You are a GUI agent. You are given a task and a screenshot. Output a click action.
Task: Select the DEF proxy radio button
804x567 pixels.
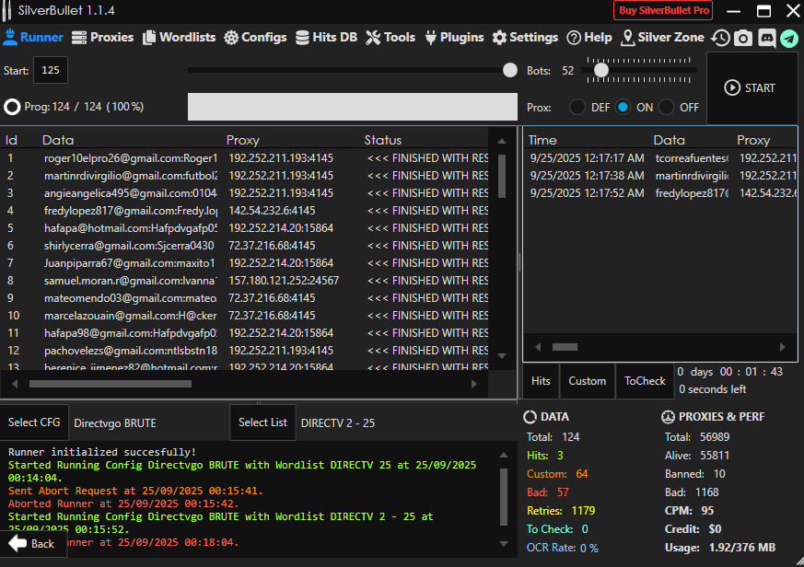click(x=577, y=107)
